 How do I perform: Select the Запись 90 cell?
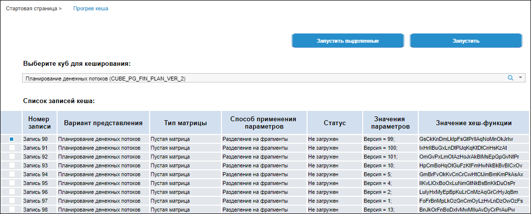(39, 139)
